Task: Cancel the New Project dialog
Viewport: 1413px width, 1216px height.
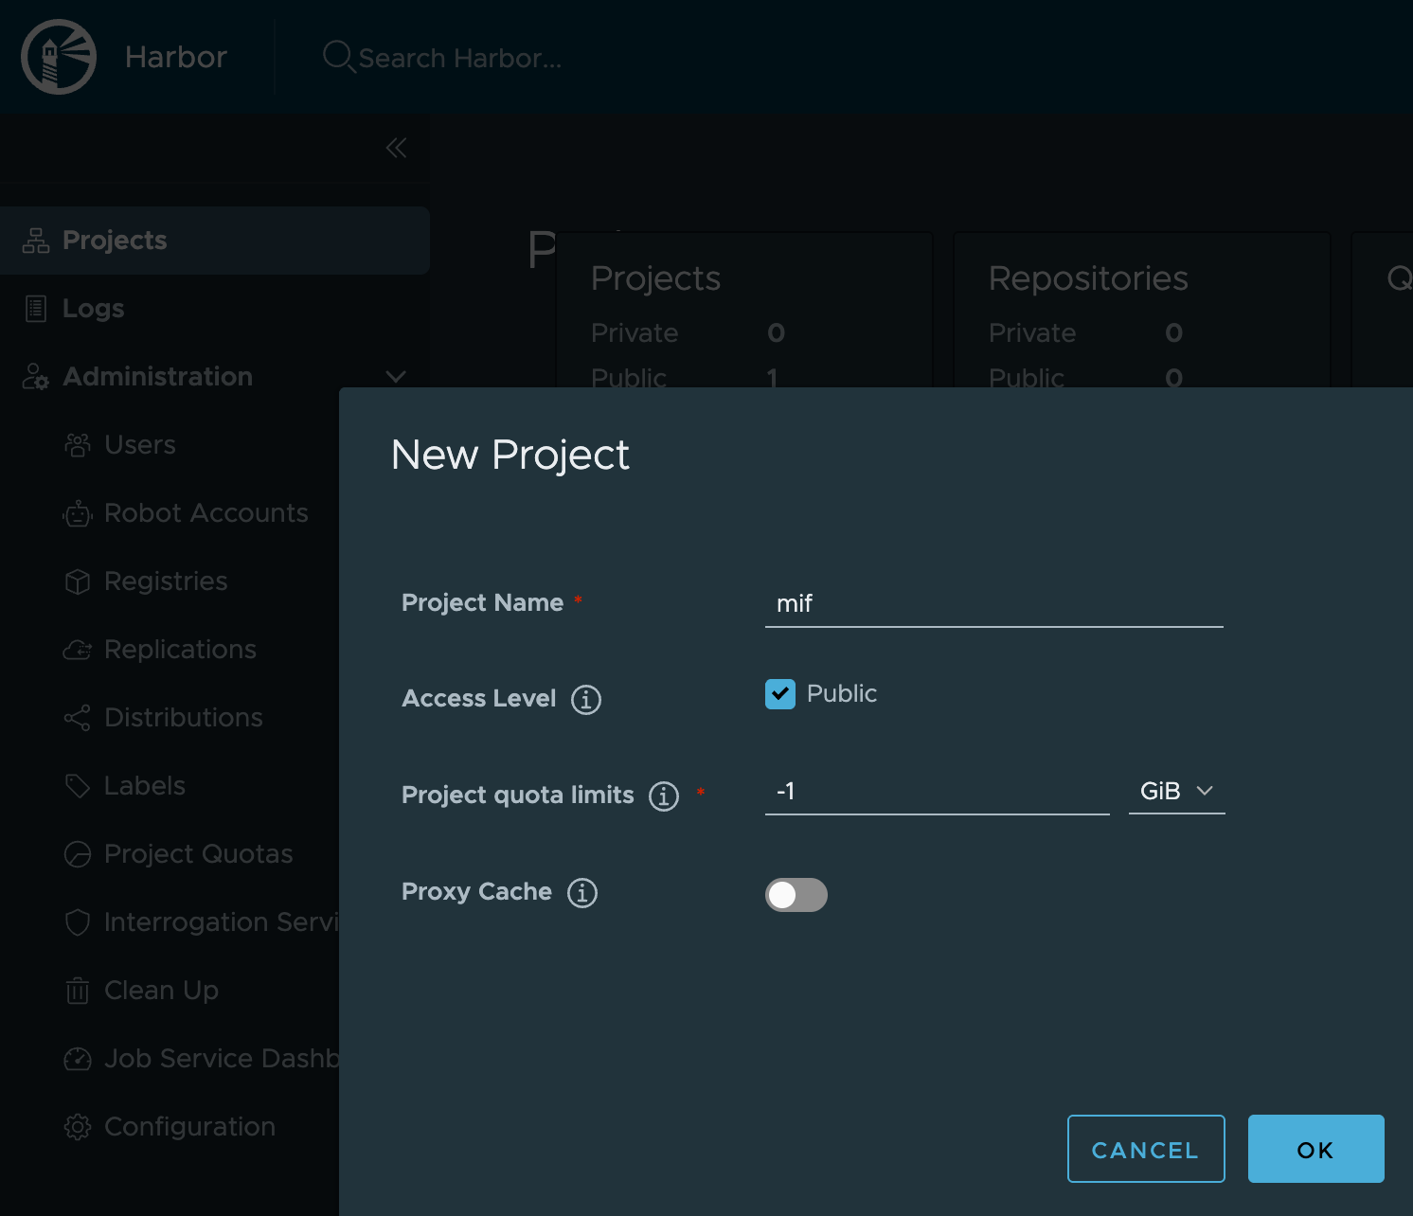Action: pyautogui.click(x=1146, y=1149)
